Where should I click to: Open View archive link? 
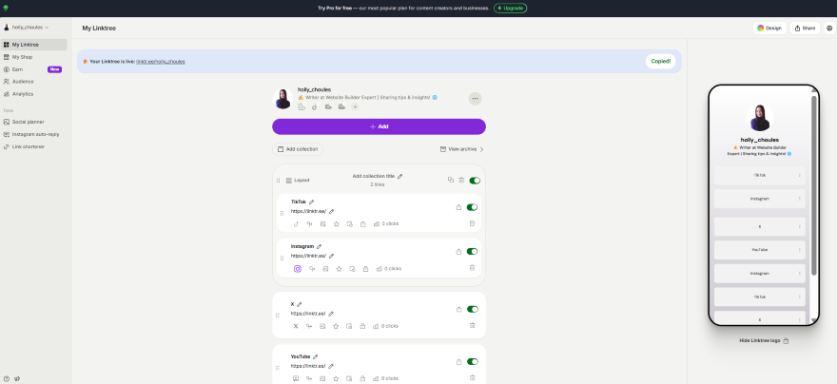461,149
